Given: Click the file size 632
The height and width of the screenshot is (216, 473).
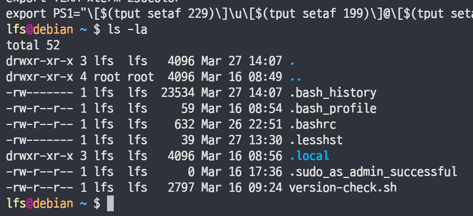Looking at the screenshot, I should (x=184, y=124).
